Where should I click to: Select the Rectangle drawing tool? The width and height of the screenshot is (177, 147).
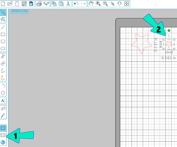3,34
